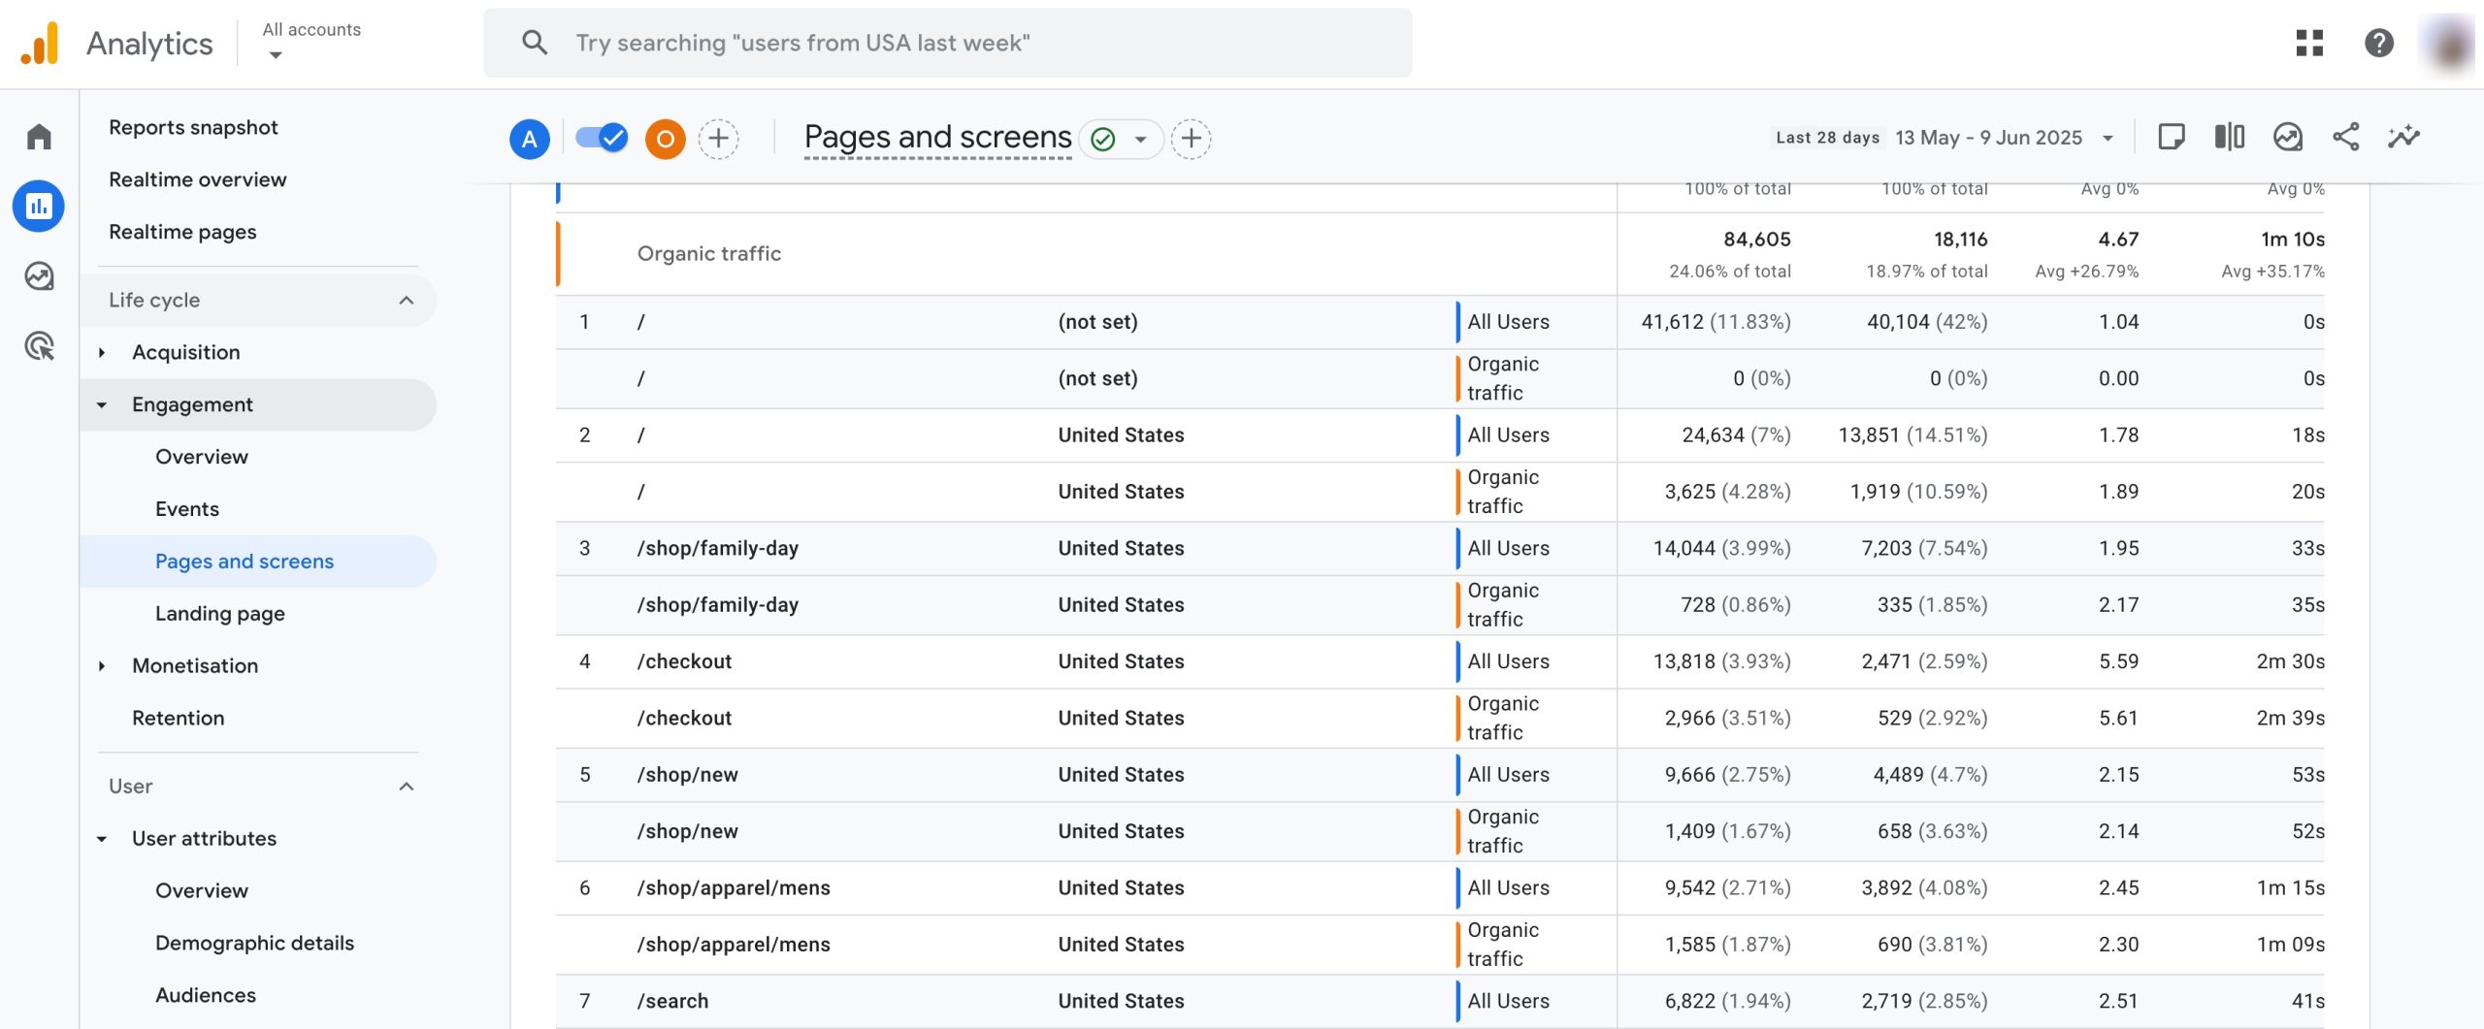Open the report title dropdown arrow

[1141, 140]
